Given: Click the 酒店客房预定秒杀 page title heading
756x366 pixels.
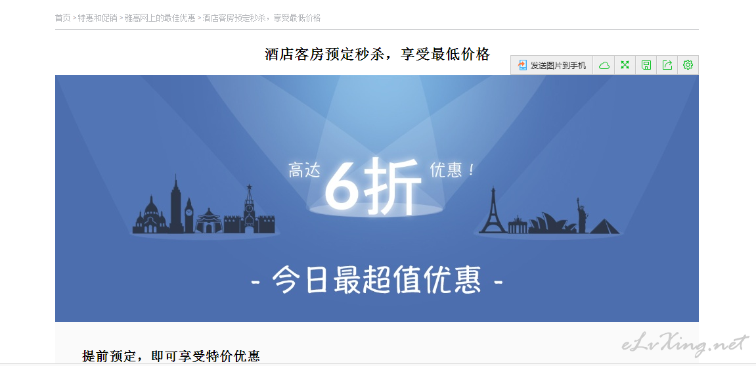Looking at the screenshot, I should click(x=377, y=54).
